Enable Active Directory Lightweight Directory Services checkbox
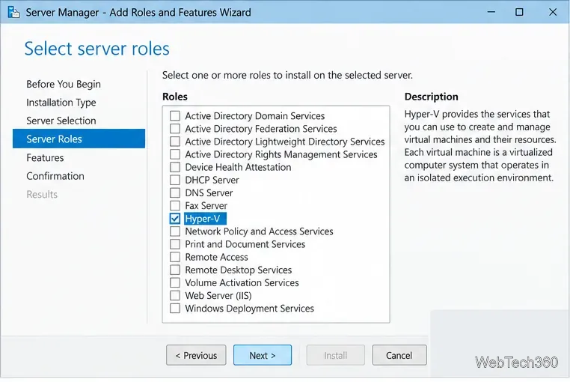This screenshot has width=570, height=382. point(175,142)
